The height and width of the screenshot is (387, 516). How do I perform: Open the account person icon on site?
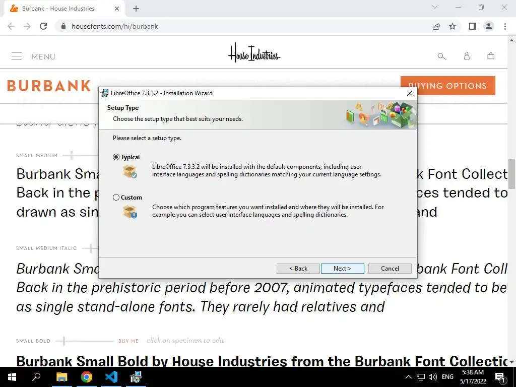pyautogui.click(x=467, y=56)
